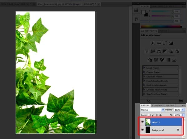Add a Levels adjustment layer

click(159, 43)
